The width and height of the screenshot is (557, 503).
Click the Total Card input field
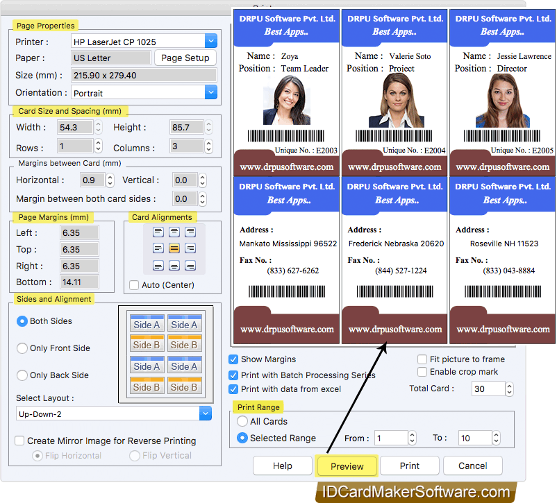[488, 389]
